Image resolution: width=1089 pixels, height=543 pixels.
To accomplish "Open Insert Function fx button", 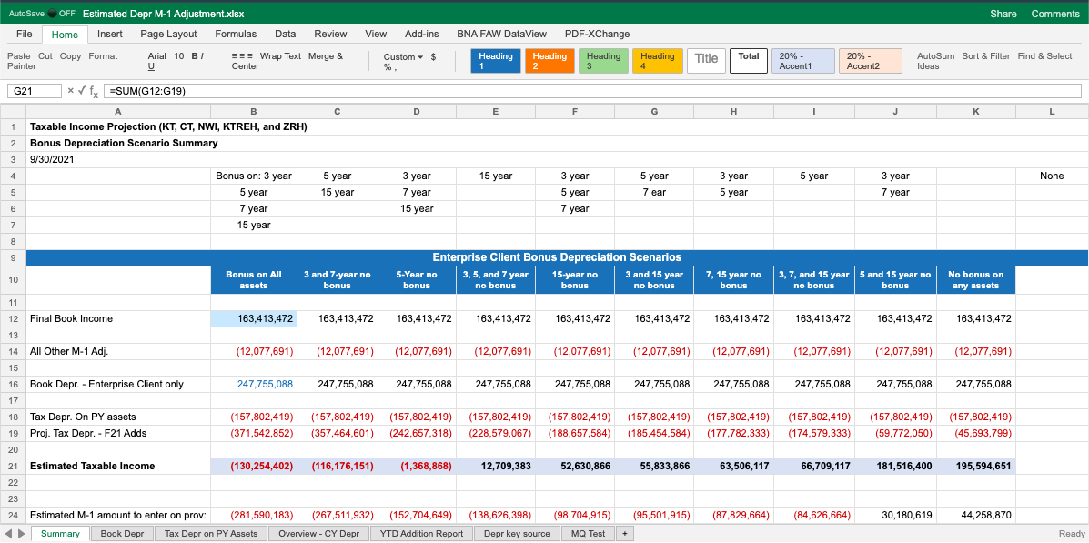I will click(94, 91).
